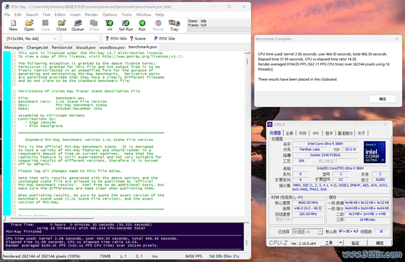405x262 pixels.
Task: Start rendering with the Run toolbar icon
Action: pos(142,25)
